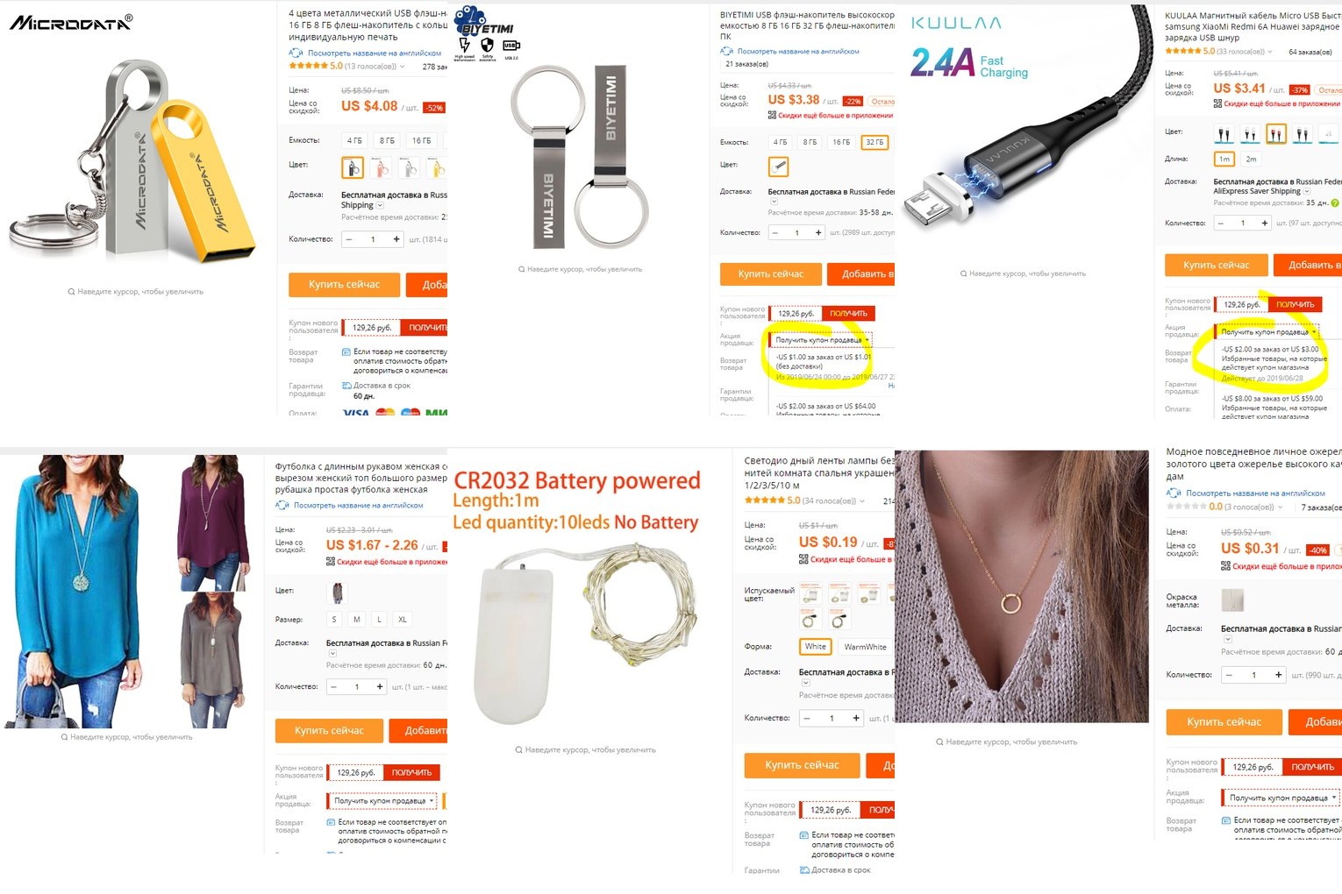Click 'Купить сейчас' in the LED string listing
Image resolution: width=1342 pixels, height=894 pixels.
click(802, 765)
